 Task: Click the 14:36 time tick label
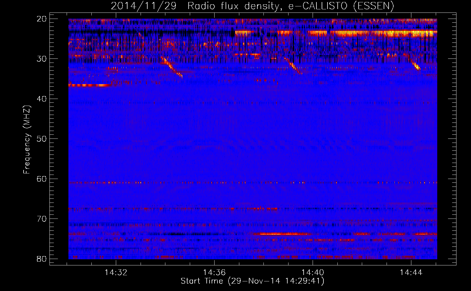point(214,273)
